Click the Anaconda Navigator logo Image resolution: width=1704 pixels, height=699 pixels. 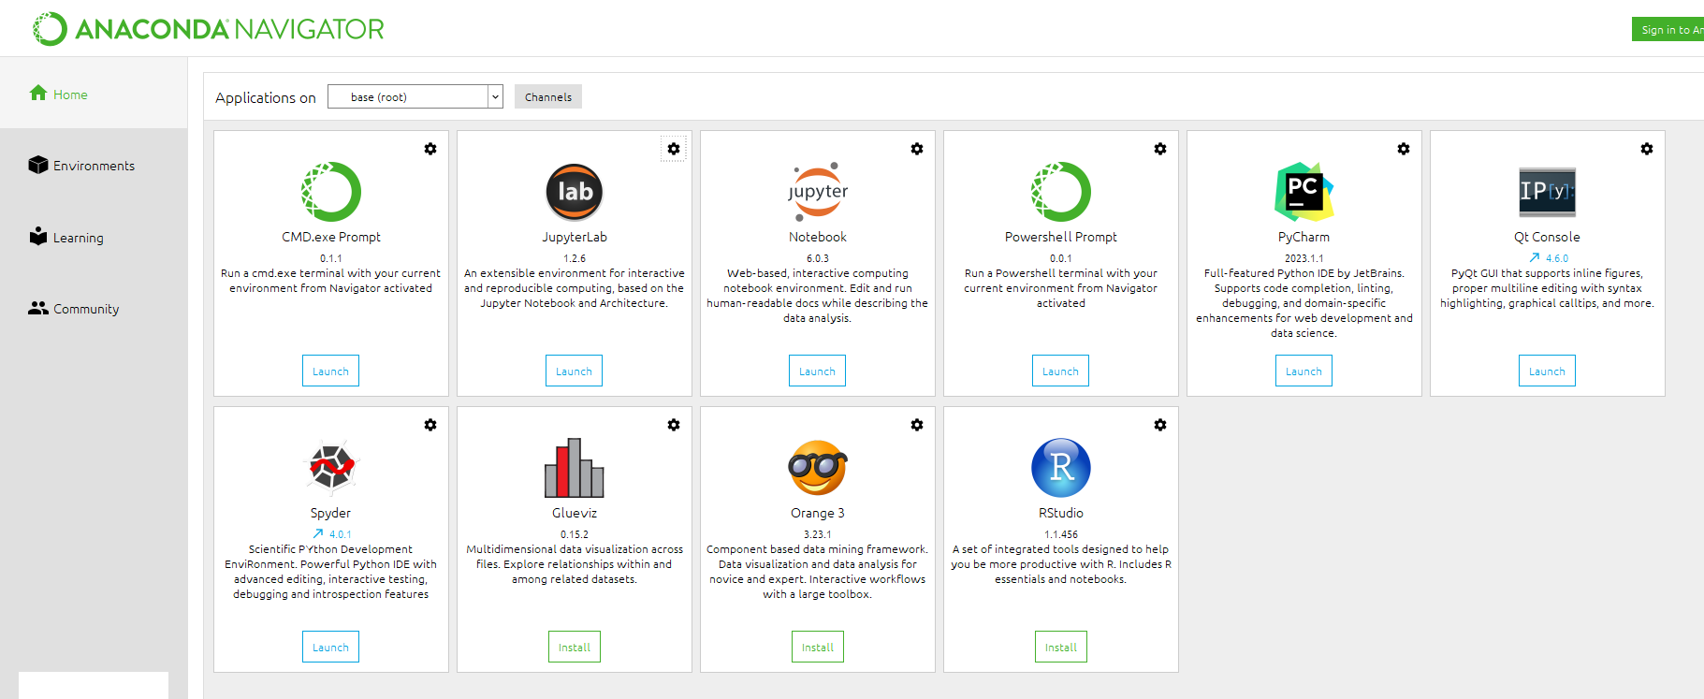(x=209, y=29)
